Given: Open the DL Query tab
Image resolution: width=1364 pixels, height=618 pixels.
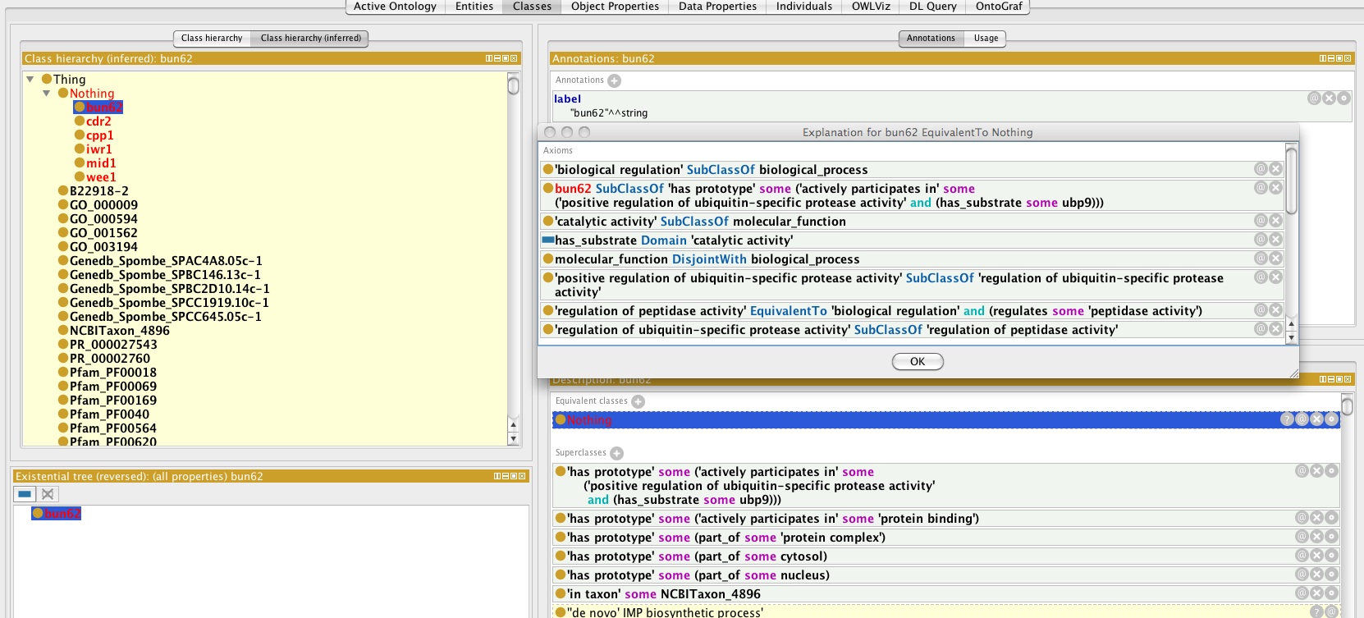Looking at the screenshot, I should [932, 7].
